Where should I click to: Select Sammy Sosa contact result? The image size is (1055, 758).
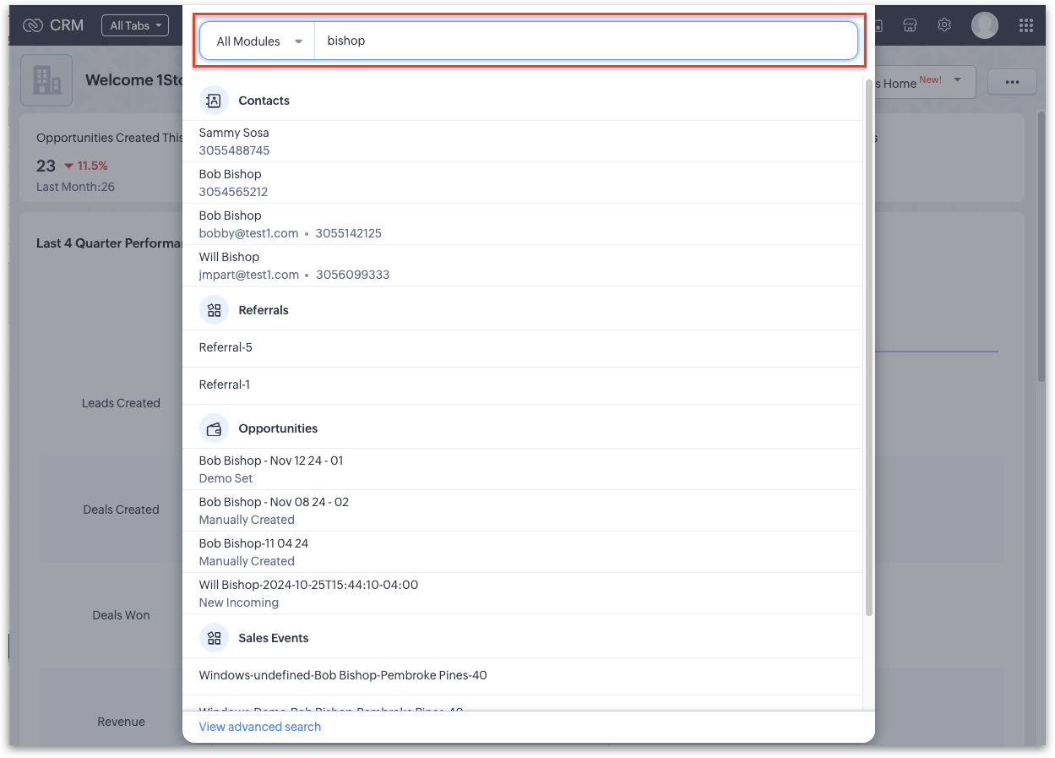click(234, 133)
